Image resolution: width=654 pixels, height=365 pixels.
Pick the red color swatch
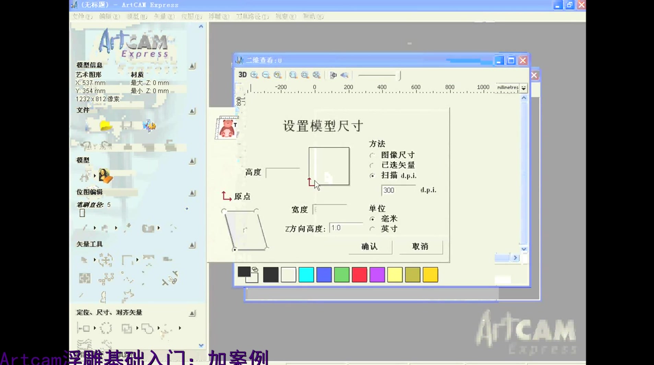pyautogui.click(x=360, y=274)
